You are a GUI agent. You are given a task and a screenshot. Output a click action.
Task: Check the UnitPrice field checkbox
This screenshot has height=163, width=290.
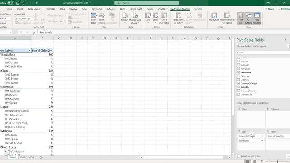[x=238, y=80]
